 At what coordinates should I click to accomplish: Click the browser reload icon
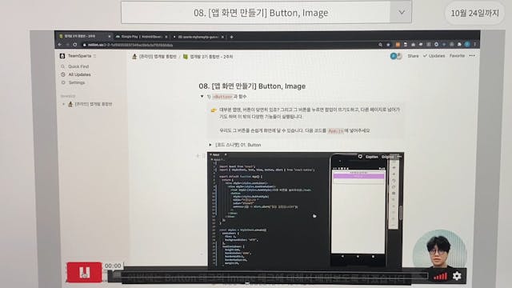tap(75, 45)
